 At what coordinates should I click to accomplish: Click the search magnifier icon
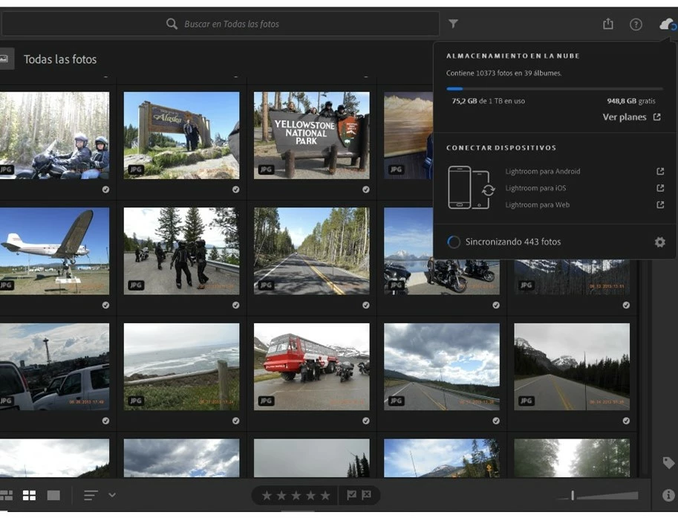[172, 24]
